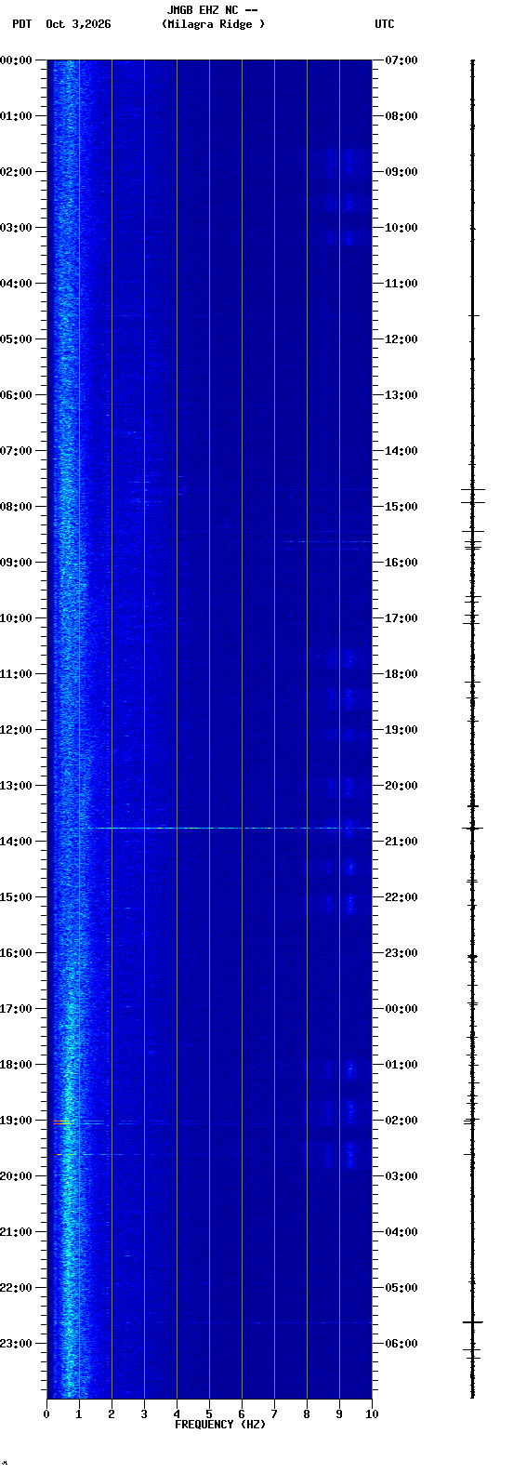Click the 0 Hz frequency tick label
This screenshot has width=513, height=1473.
(46, 1414)
